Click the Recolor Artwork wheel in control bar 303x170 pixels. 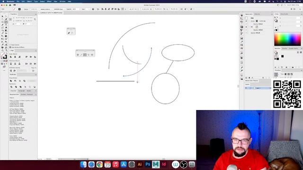tap(93, 9)
